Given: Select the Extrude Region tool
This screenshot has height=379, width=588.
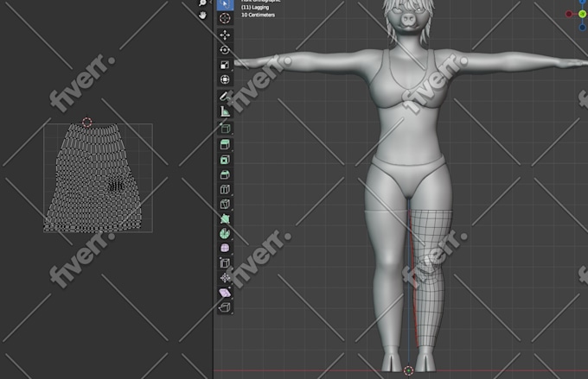Looking at the screenshot, I should tap(225, 145).
